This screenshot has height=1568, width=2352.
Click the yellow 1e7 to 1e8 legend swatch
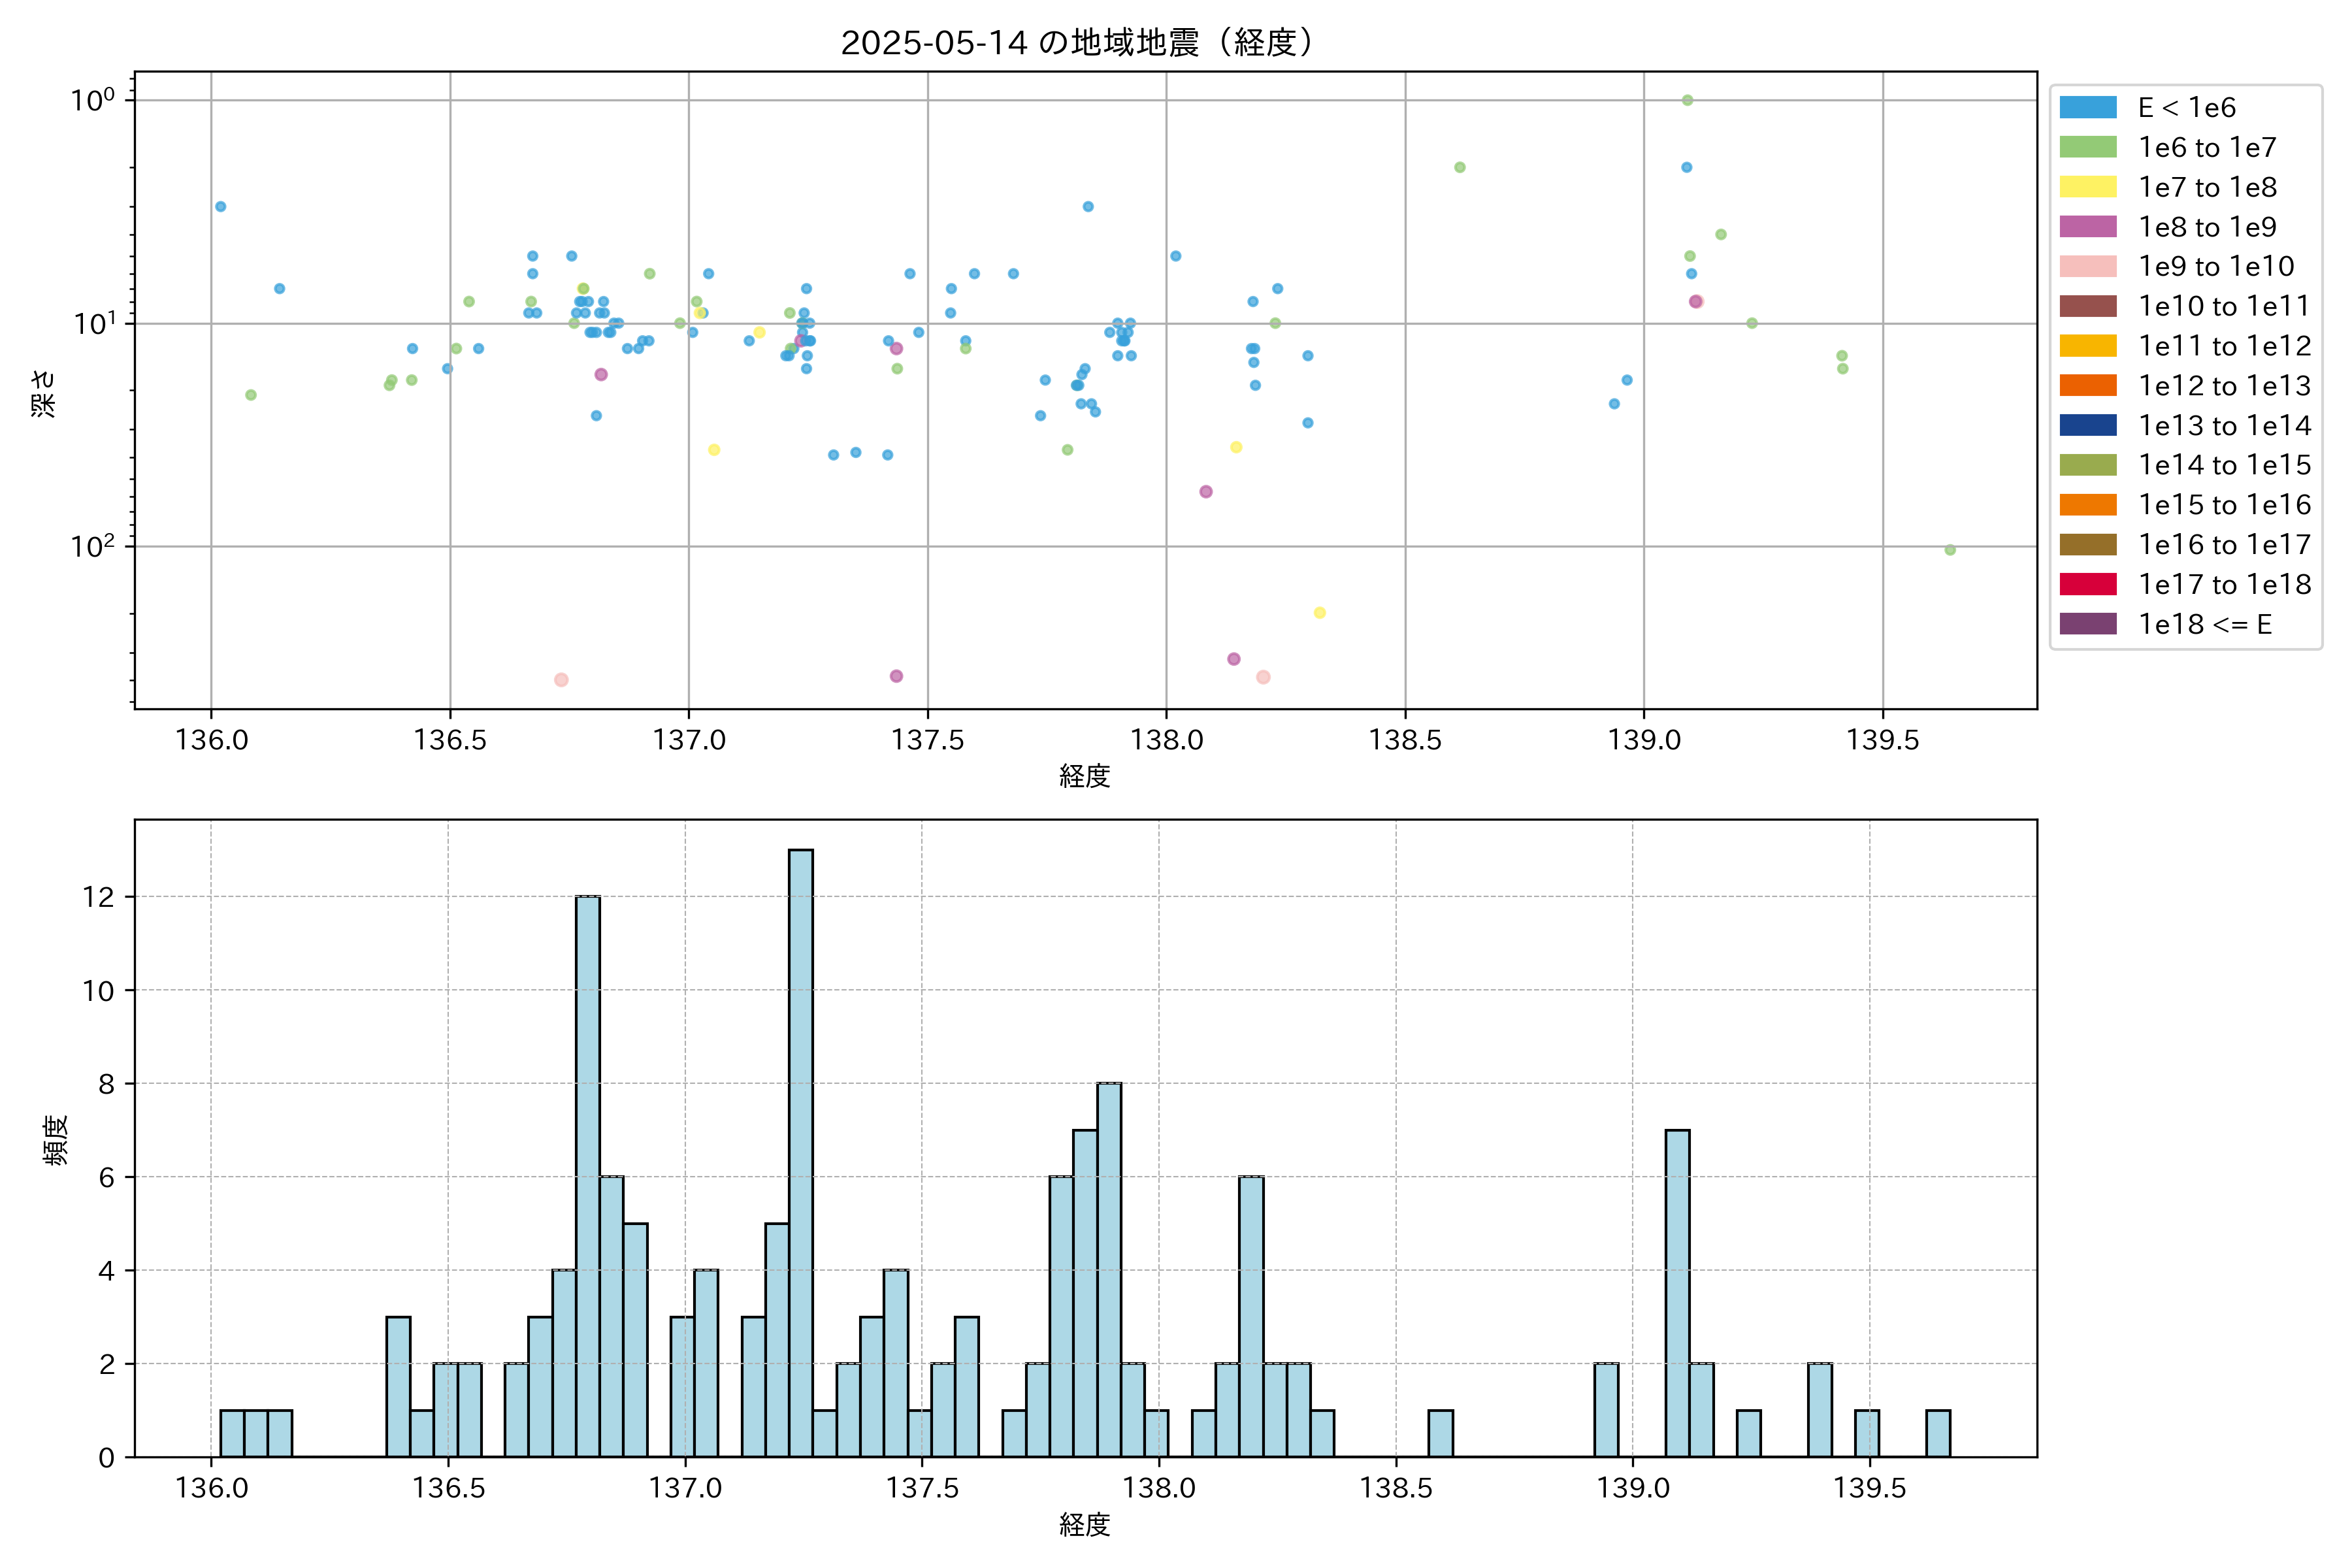point(2087,187)
